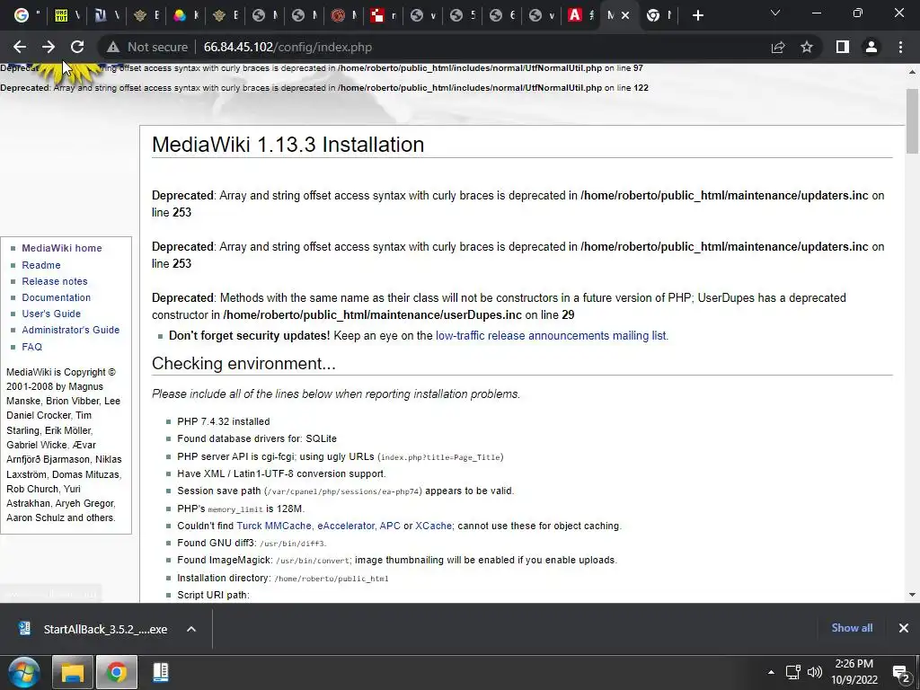This screenshot has width=920, height=690.
Task: Open the clock showing 2:26 PM
Action: coord(854,672)
